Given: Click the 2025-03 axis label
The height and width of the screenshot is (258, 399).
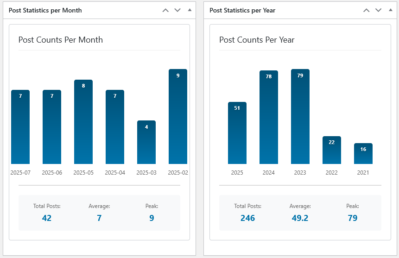Looking at the screenshot, I should 146,172.
